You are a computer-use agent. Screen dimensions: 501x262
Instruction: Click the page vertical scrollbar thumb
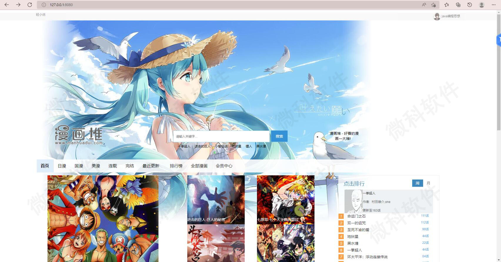[x=499, y=72]
